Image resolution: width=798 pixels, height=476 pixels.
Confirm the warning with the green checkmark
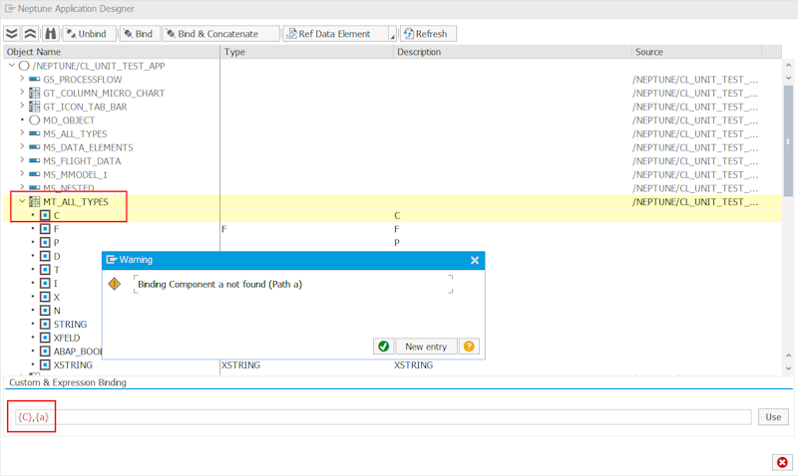pos(383,347)
